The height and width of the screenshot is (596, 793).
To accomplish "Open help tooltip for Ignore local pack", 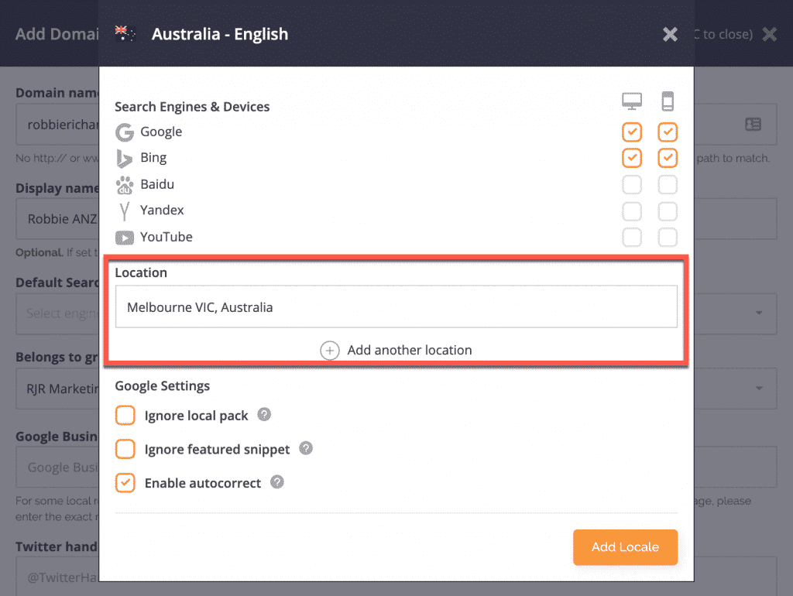I will [264, 415].
